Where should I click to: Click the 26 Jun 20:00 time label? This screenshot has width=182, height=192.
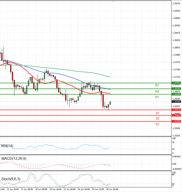112,189
